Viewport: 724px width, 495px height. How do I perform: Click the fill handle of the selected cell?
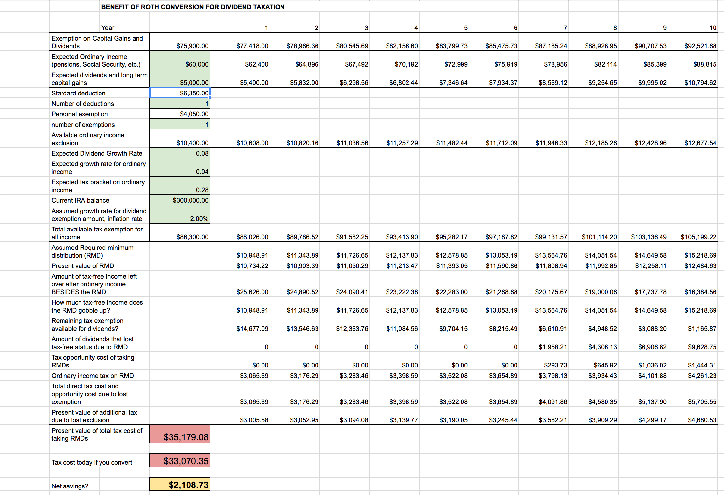pos(209,97)
